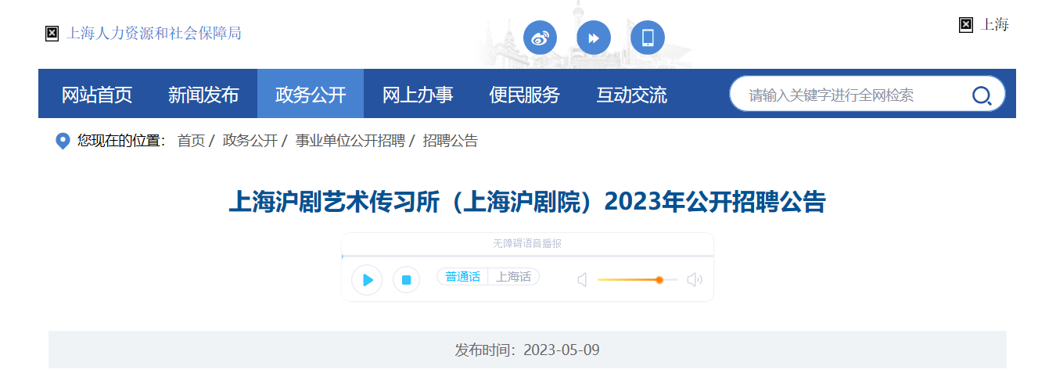Mute using the left speaker icon
Image resolution: width=1056 pixels, height=384 pixels.
582,280
